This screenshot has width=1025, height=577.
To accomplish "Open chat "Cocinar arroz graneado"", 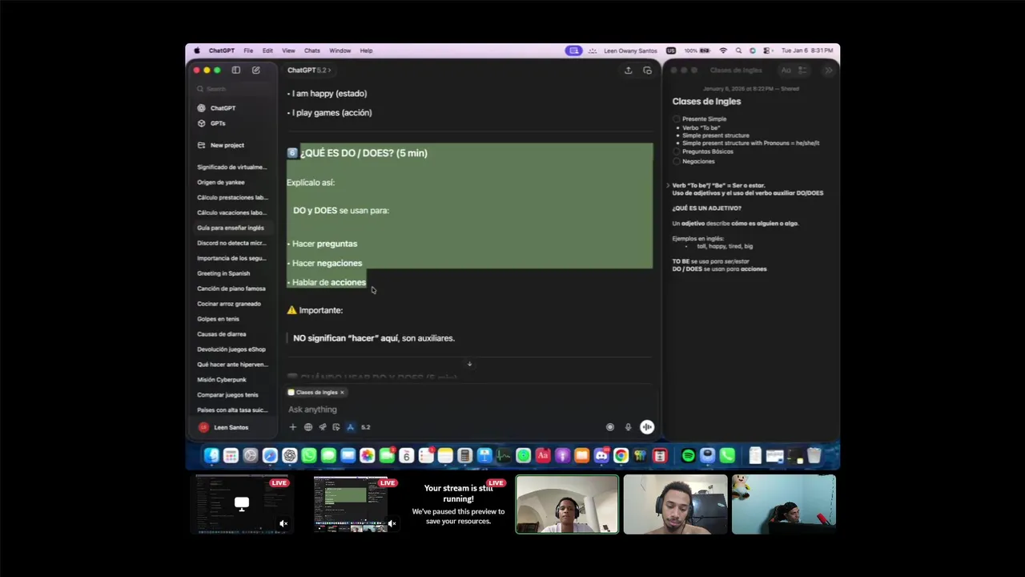I will (229, 304).
